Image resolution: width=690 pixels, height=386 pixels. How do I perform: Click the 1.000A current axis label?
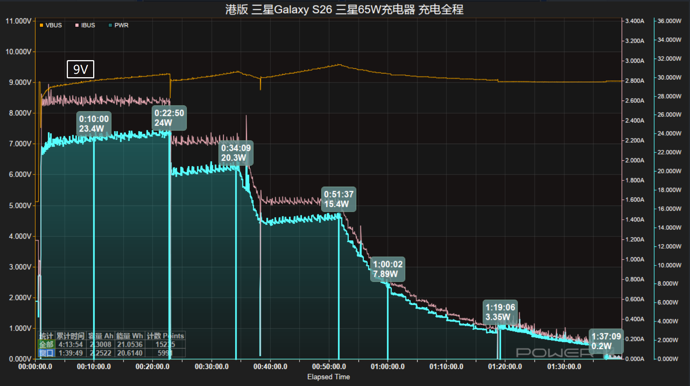635,259
